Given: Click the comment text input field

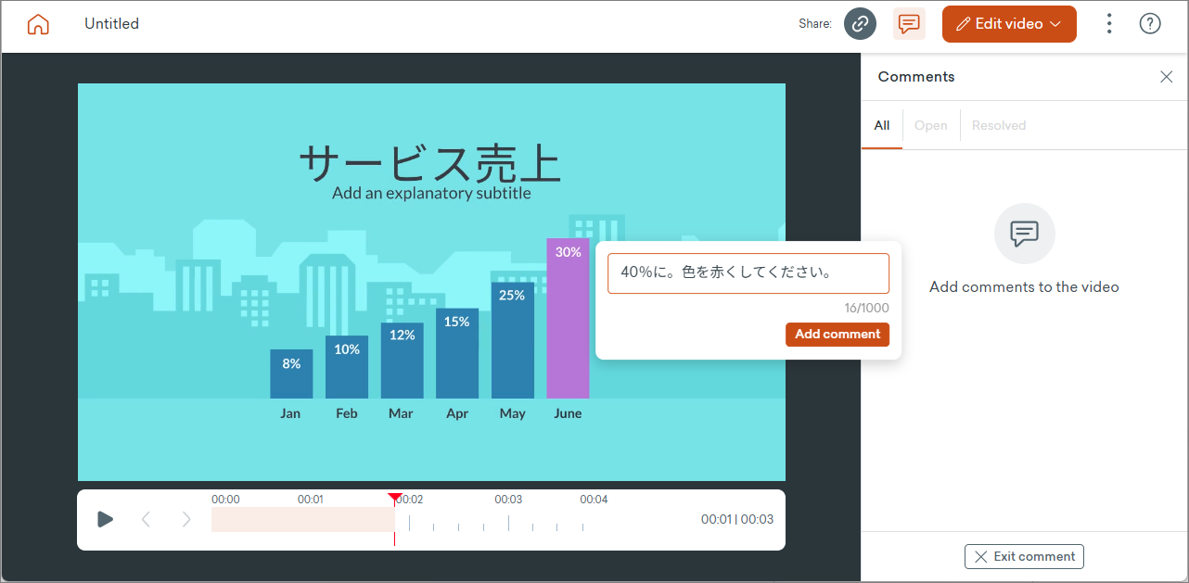Looking at the screenshot, I should point(748,273).
